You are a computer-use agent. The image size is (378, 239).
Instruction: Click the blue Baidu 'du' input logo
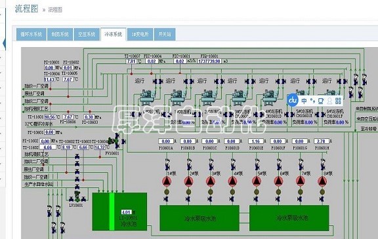[293, 100]
